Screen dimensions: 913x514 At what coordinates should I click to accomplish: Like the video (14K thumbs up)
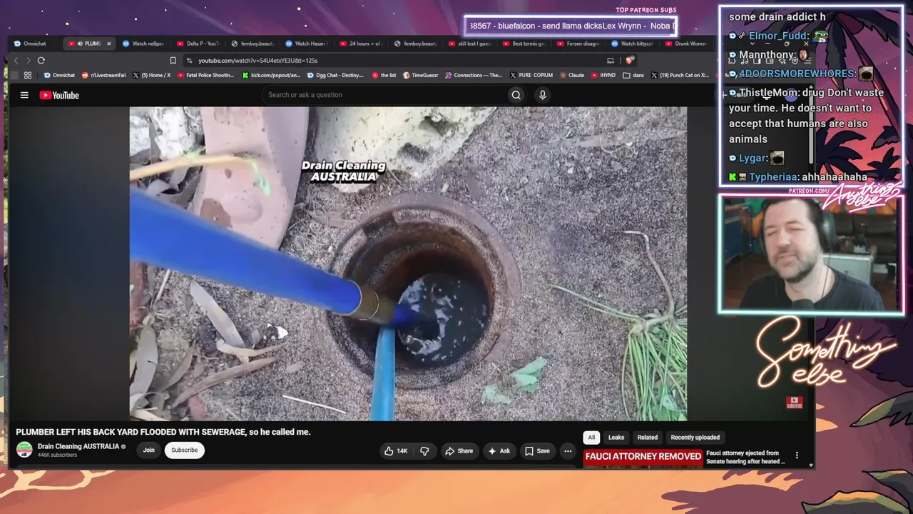tap(396, 451)
